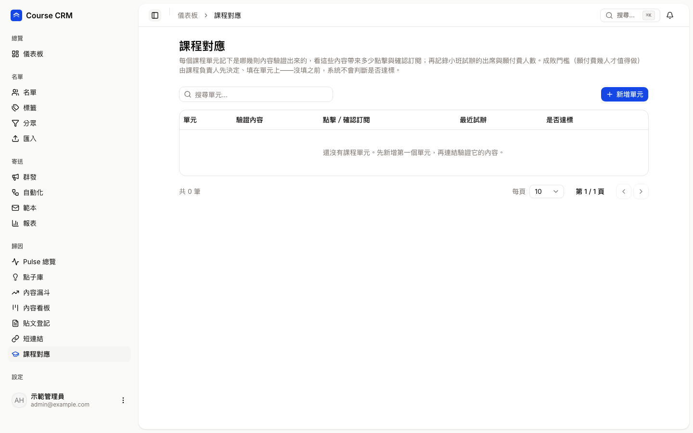The image size is (693, 433).
Task: Click the 最近試辦 column header
Action: tap(473, 120)
